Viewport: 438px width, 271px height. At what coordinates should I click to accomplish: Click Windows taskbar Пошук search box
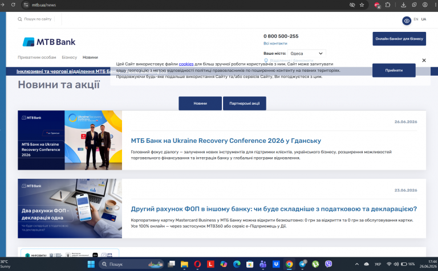[x=132, y=264]
